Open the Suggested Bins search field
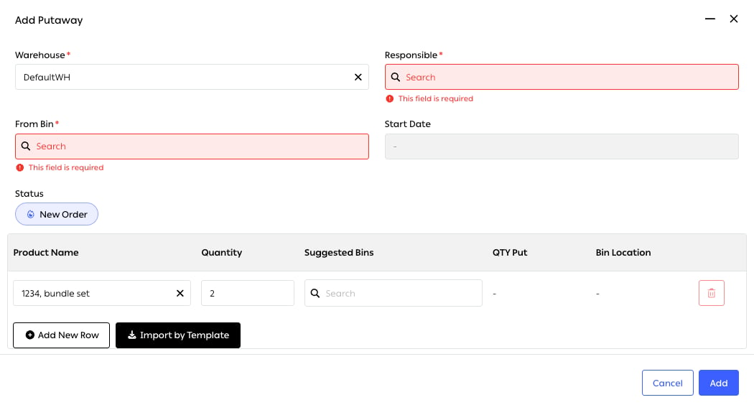754x405 pixels. tap(394, 293)
